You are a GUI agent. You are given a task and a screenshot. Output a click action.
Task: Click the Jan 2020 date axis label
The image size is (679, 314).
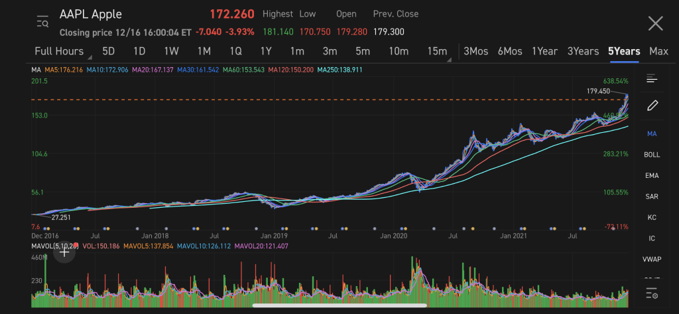[394, 236]
